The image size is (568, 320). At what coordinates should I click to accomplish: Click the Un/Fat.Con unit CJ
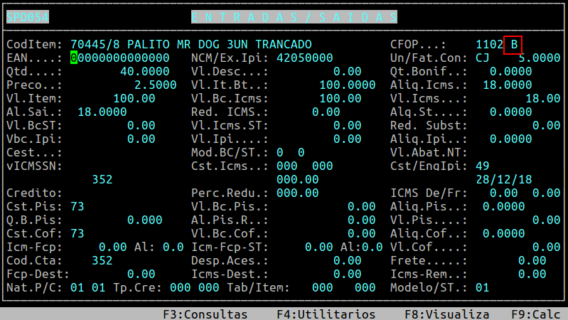point(483,58)
